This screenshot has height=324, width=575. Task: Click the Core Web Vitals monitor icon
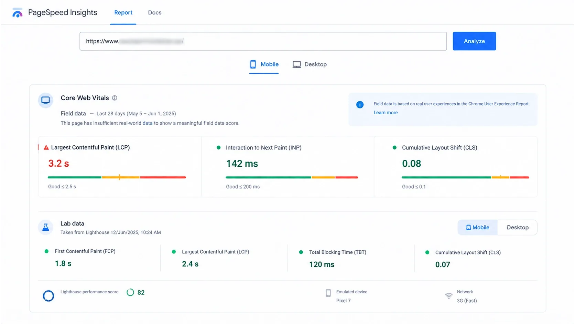[x=45, y=101]
